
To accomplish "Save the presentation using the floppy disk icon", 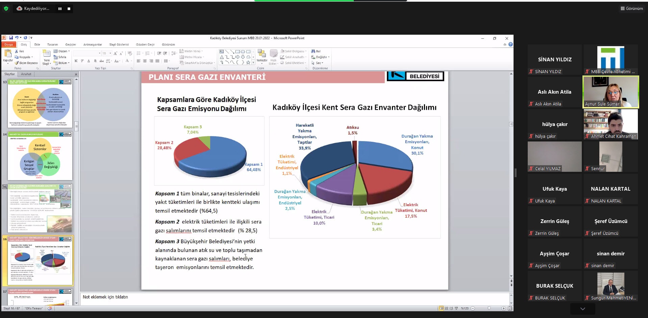I will [x=11, y=38].
